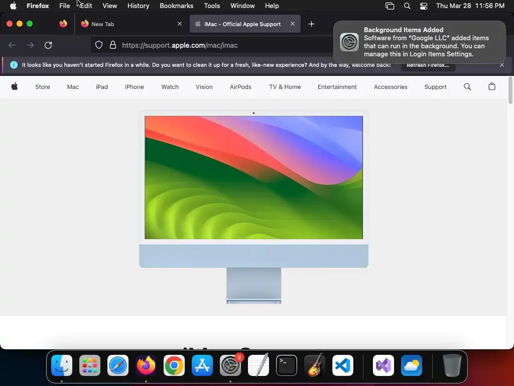Screen dimensions: 514x386
Task: Go to Accessories in Apple navigation
Action: [x=391, y=86]
